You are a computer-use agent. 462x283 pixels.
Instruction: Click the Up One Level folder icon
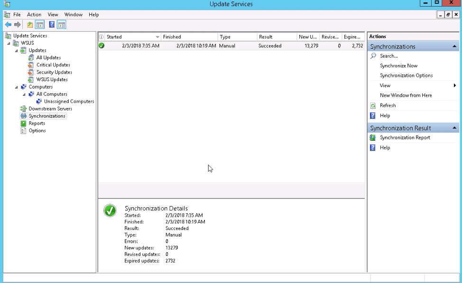[30, 25]
